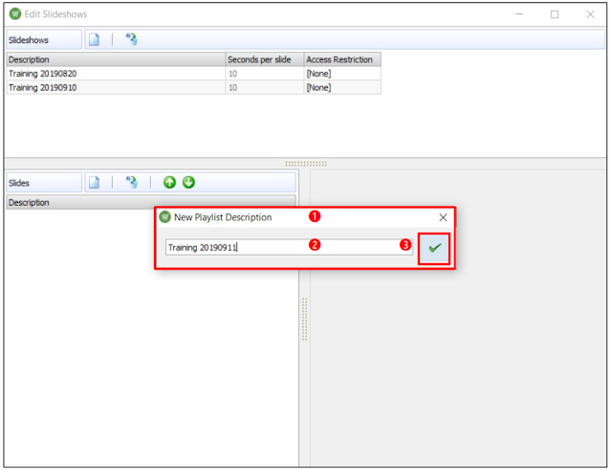The image size is (611, 470).
Task: Click the new slideshow page icon
Action: coord(94,39)
